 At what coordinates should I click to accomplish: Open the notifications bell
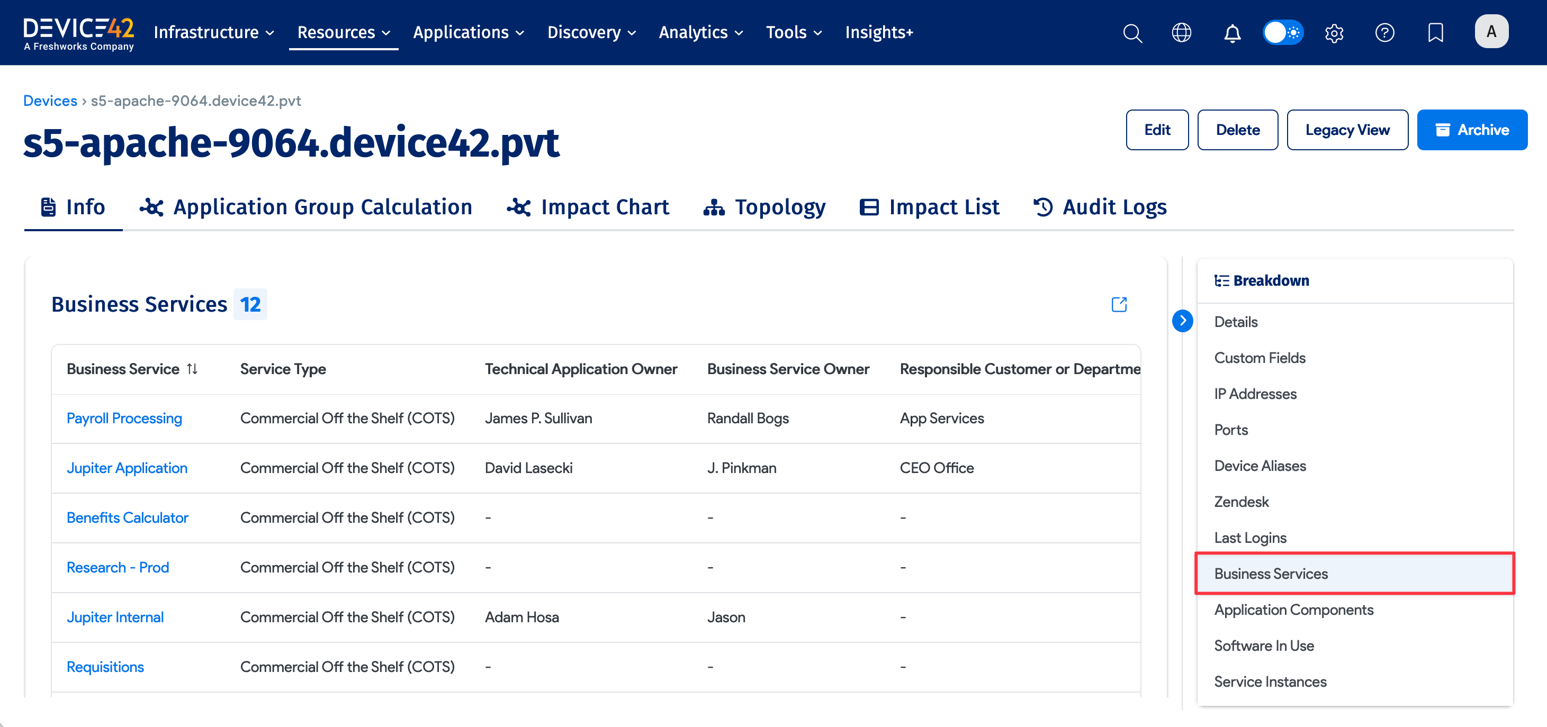tap(1233, 32)
